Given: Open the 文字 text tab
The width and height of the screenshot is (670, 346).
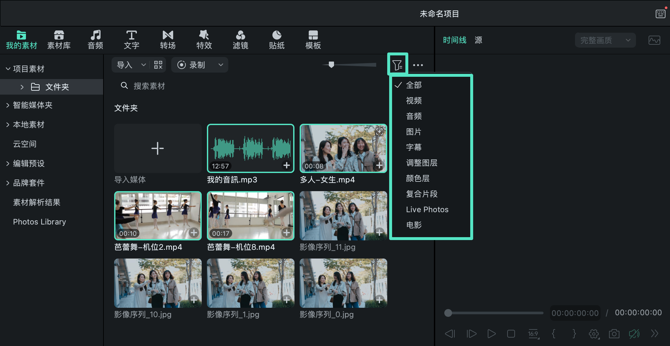Looking at the screenshot, I should pyautogui.click(x=131, y=40).
